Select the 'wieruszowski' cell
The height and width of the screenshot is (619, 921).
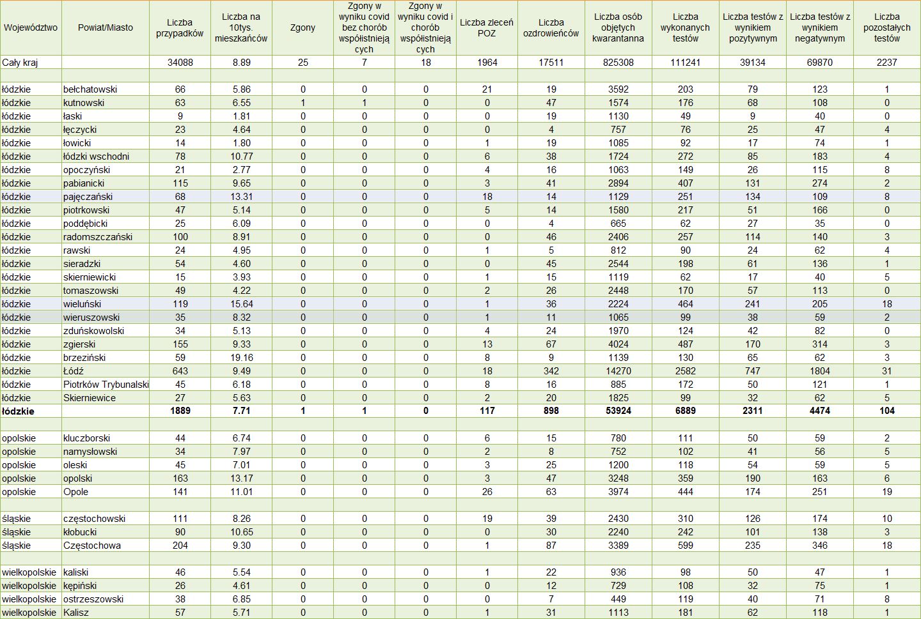point(106,317)
